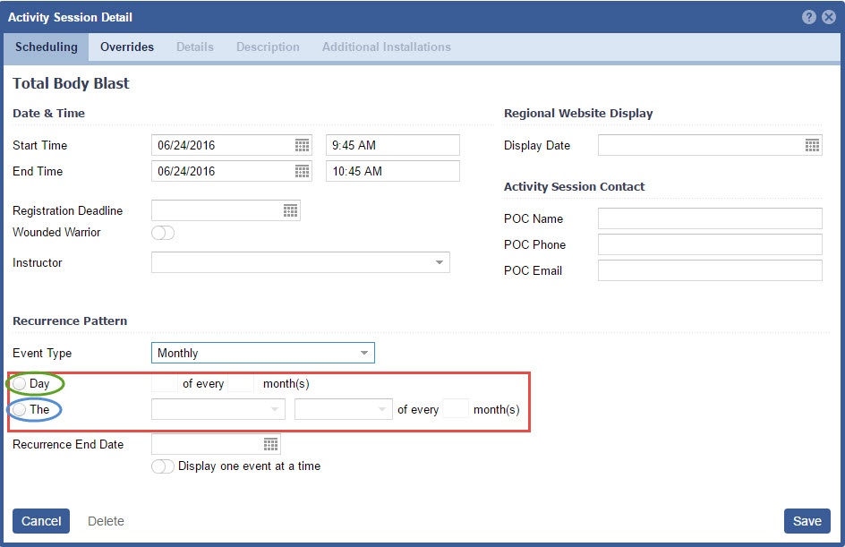This screenshot has height=547, width=845.
Task: Click the POC Name input field
Action: coord(709,218)
